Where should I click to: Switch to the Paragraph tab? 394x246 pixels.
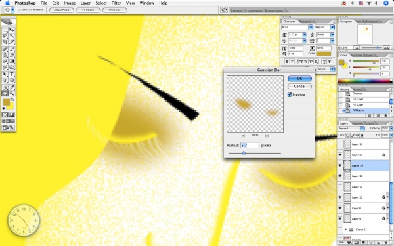[x=305, y=22]
